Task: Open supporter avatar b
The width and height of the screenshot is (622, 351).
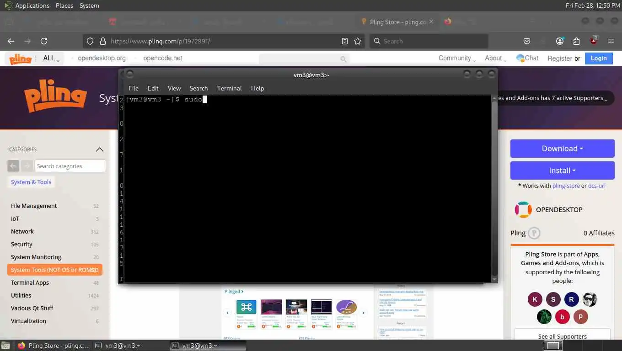Action: click(x=562, y=317)
